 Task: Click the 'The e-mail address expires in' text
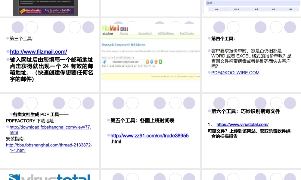point(119,66)
